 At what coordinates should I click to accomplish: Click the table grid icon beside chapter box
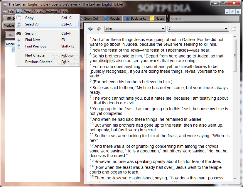click(234, 29)
